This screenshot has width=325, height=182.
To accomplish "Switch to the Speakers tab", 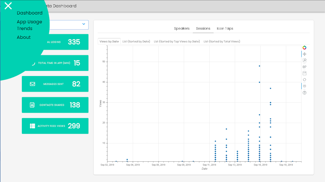I will [182, 28].
